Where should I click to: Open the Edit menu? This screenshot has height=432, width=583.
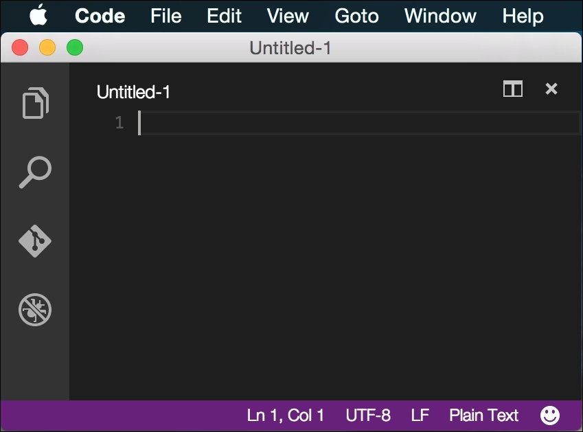[224, 16]
